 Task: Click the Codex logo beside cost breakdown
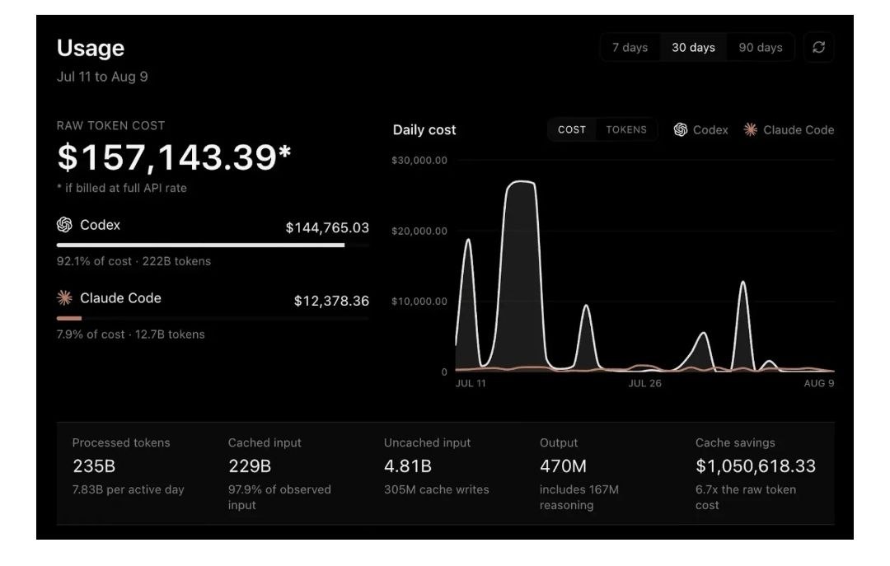coord(65,225)
